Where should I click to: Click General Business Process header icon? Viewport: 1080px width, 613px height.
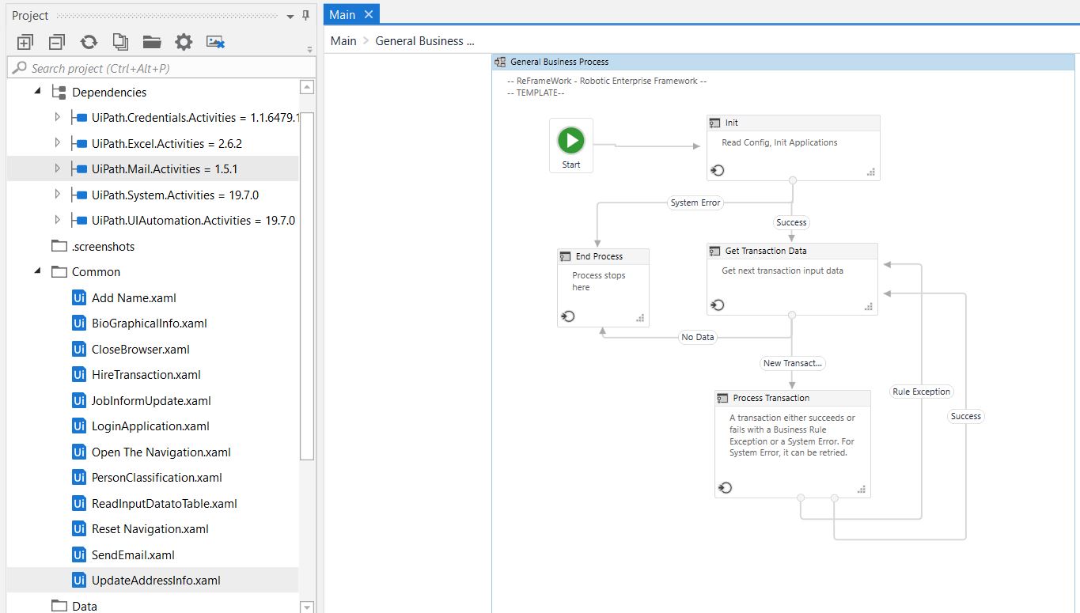coord(500,62)
